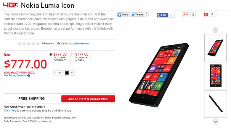This screenshot has height=128, width=231.
Task: Click the Pricing Breakout help icon
Action: [29, 76]
